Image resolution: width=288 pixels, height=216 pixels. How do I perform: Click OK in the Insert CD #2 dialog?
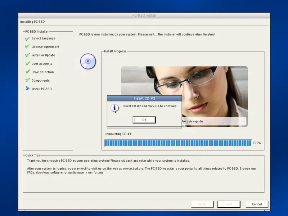pos(144,120)
